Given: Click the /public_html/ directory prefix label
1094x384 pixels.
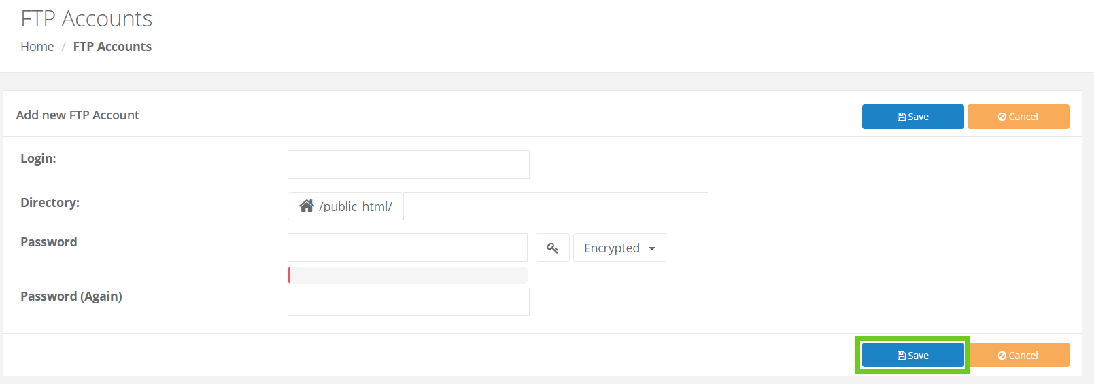Looking at the screenshot, I should (x=356, y=207).
